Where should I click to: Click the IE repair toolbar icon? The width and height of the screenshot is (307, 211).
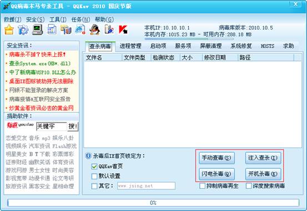[x=80, y=30]
